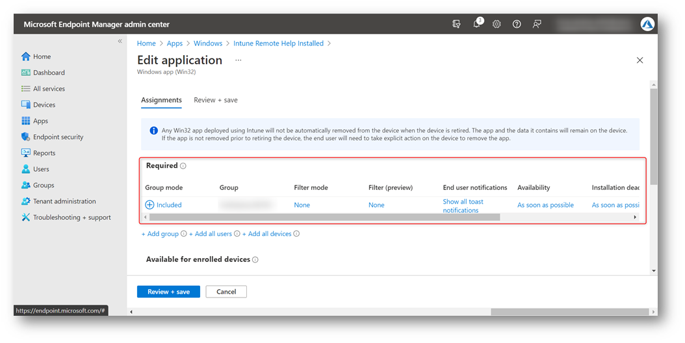Click the Included group mode link
The image size is (685, 343).
point(169,205)
